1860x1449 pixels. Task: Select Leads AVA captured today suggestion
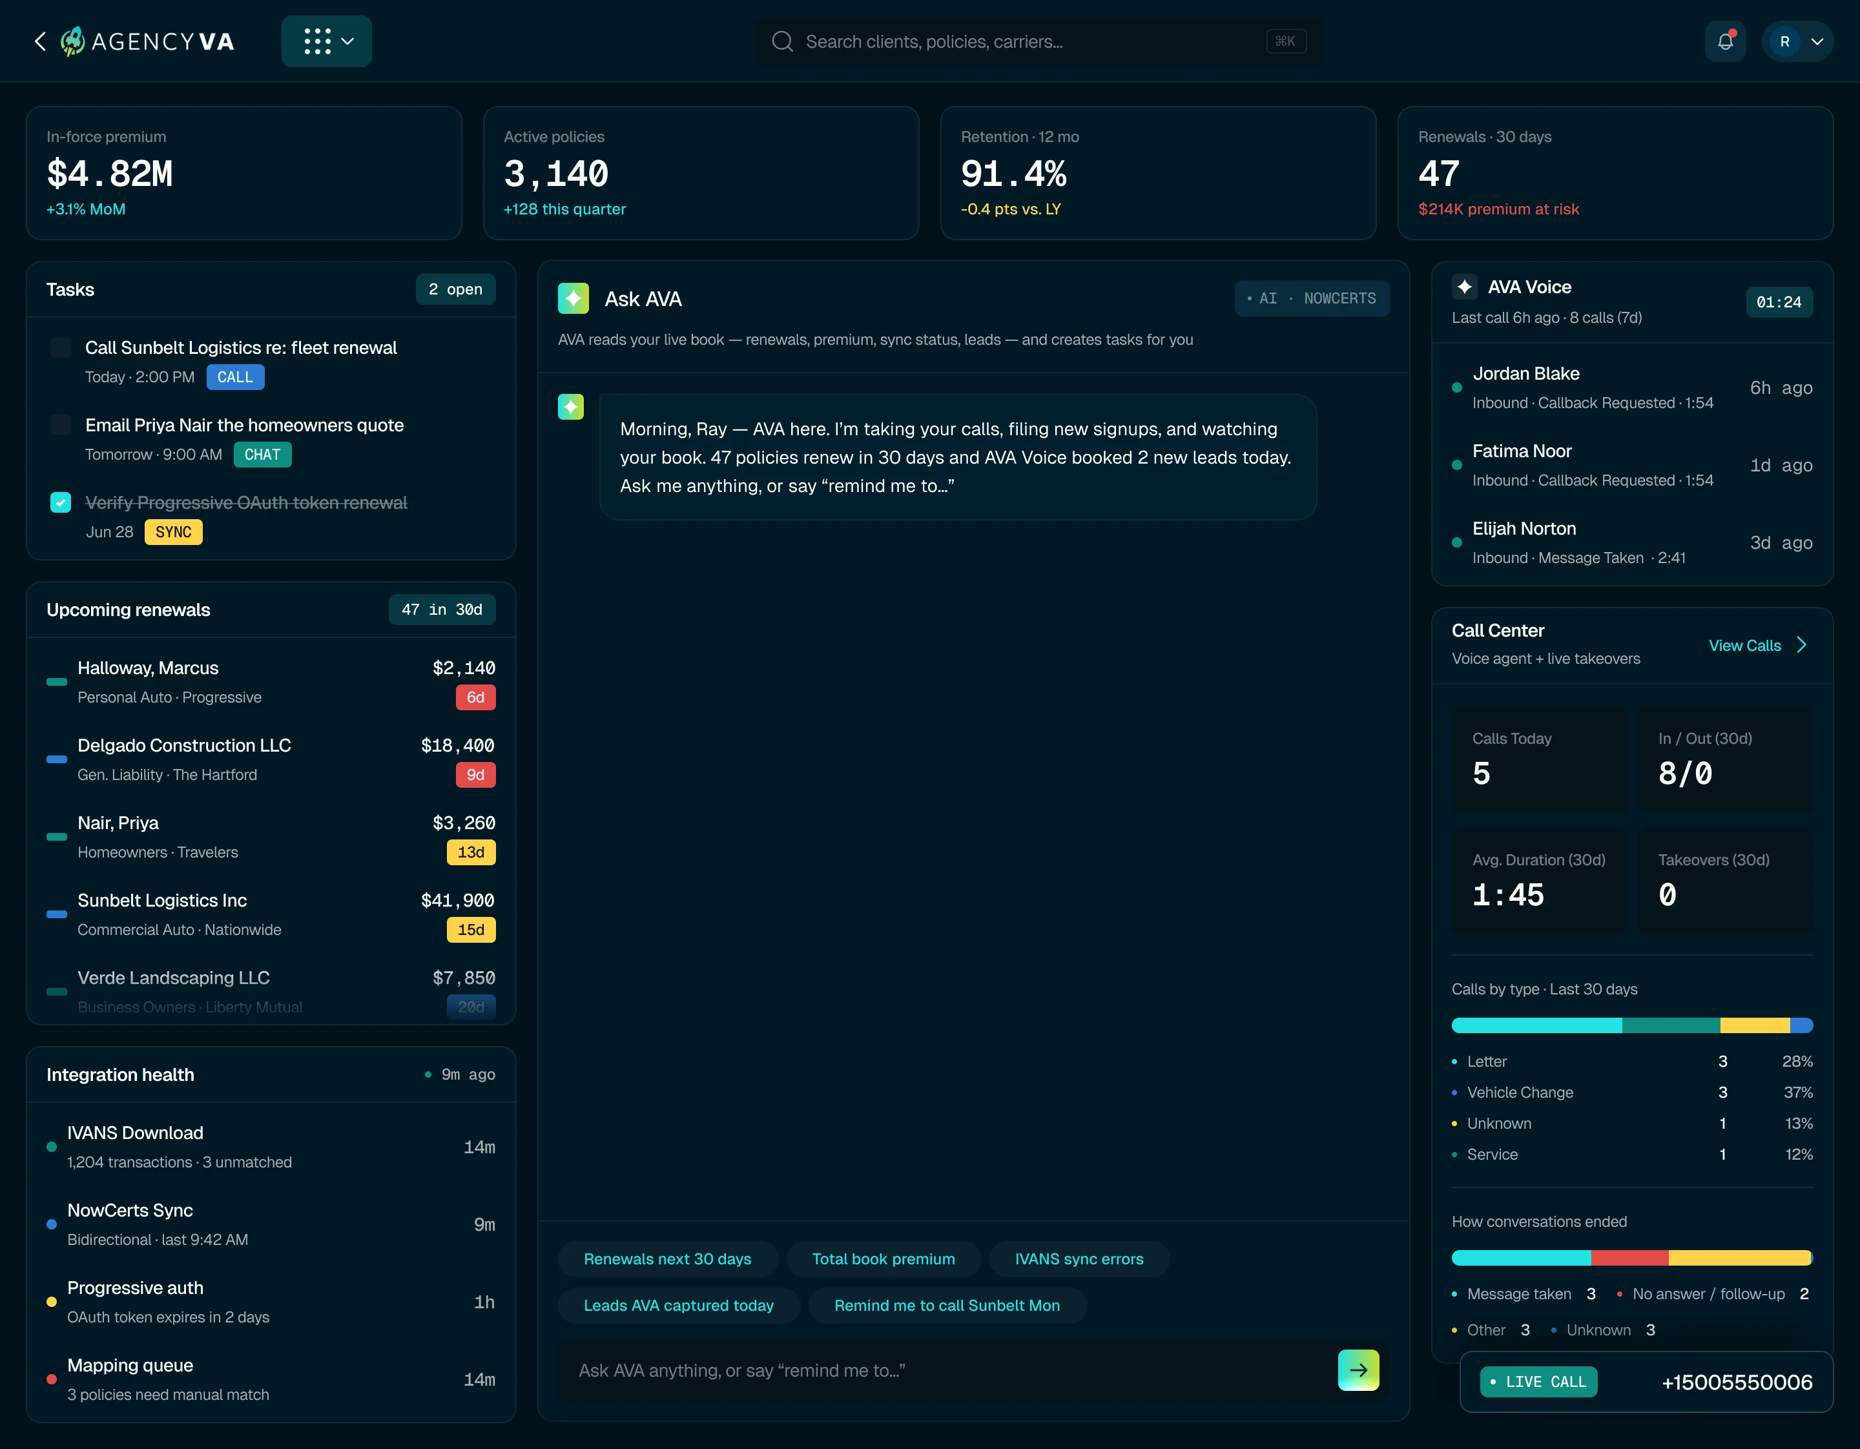coord(679,1305)
